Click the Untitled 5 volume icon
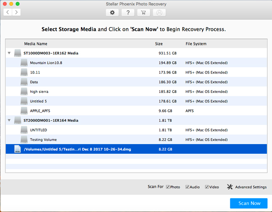 [24, 101]
